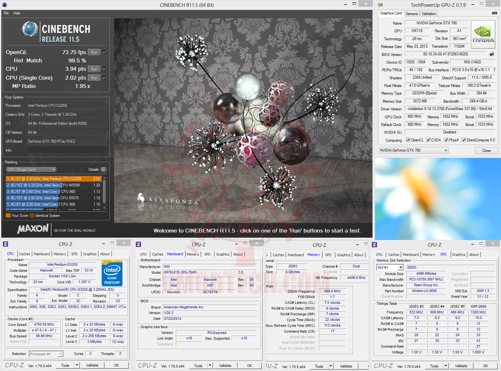Click the CINEBENCH app icon in title bar
Image resolution: width=501 pixels, height=371 pixels.
point(4,5)
